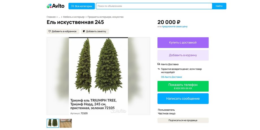Click Показать телефон button
The height and width of the screenshot is (130, 260).
pyautogui.click(x=183, y=86)
